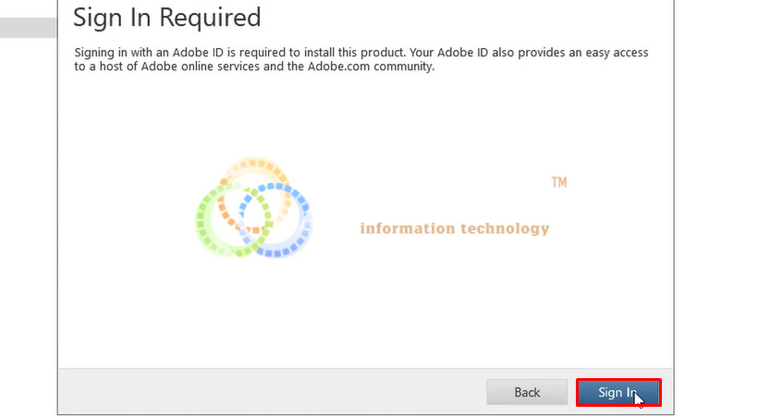The height and width of the screenshot is (416, 758).
Task: Click the gray bar left of dialog
Action: click(28, 28)
